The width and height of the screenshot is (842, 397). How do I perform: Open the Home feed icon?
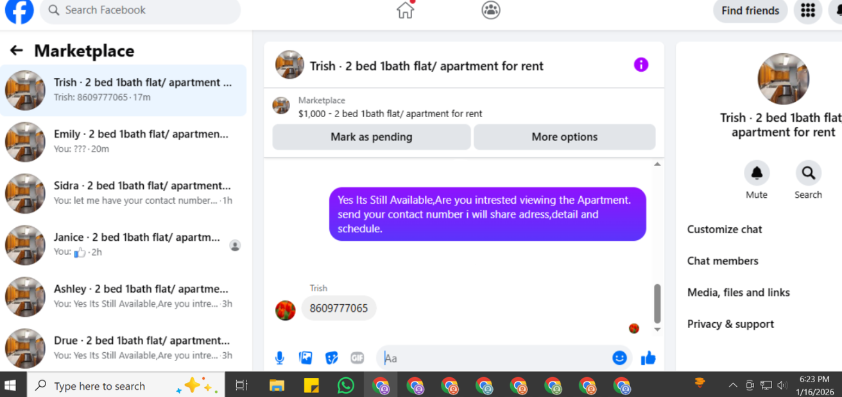tap(405, 10)
